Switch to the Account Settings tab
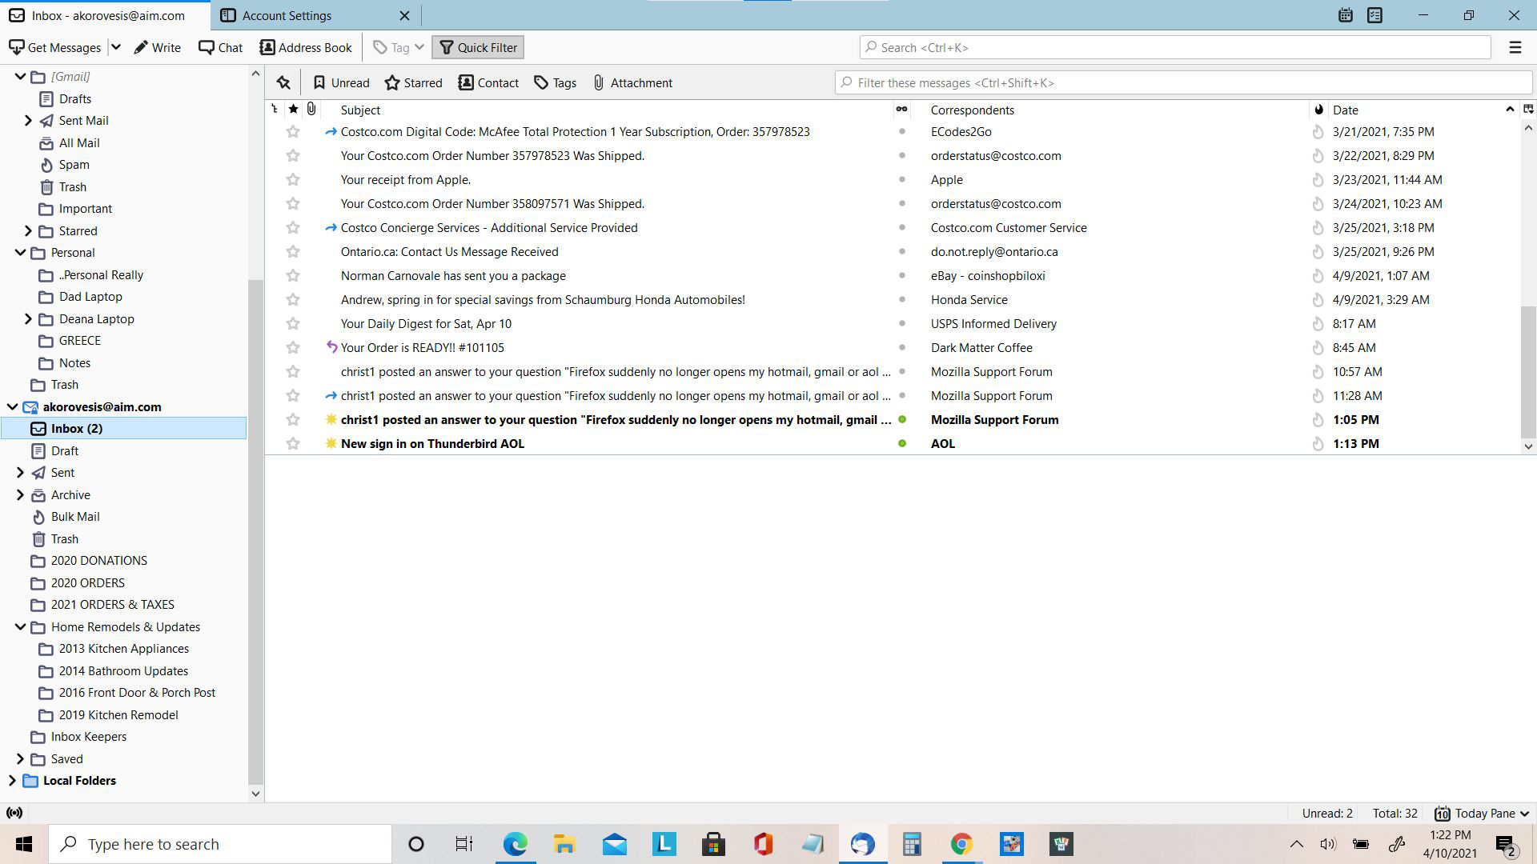This screenshot has height=864, width=1537. tap(287, 15)
